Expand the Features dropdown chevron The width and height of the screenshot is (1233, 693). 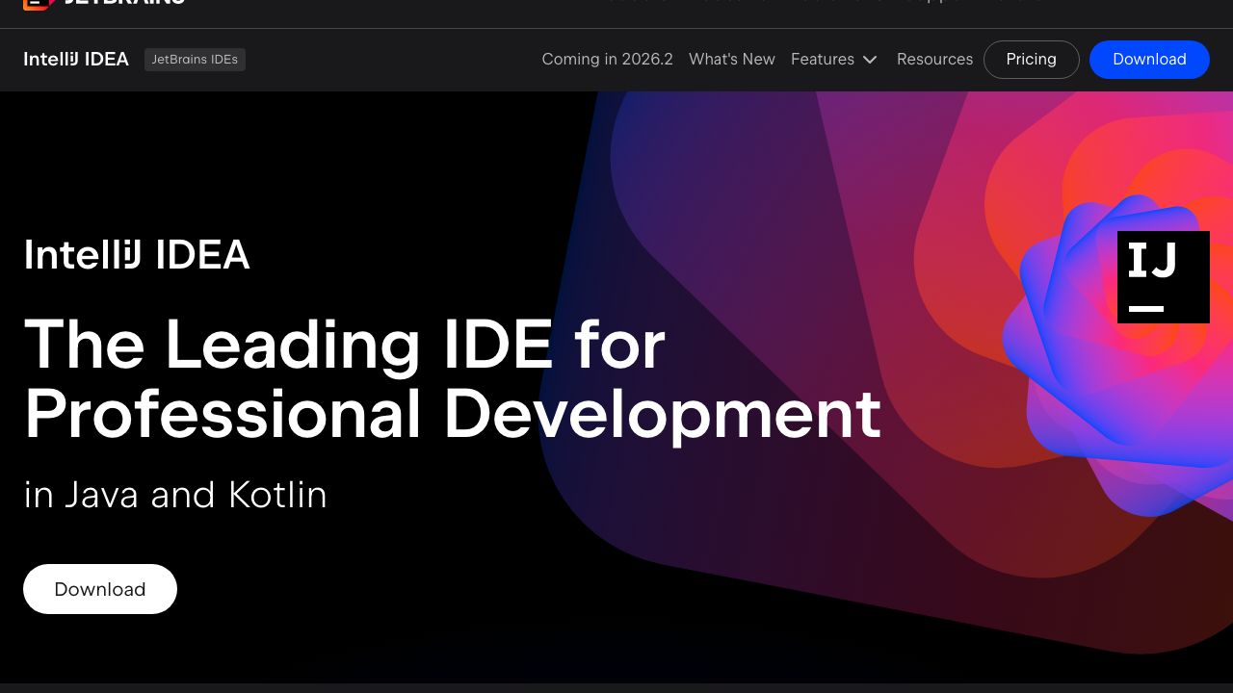coord(870,60)
